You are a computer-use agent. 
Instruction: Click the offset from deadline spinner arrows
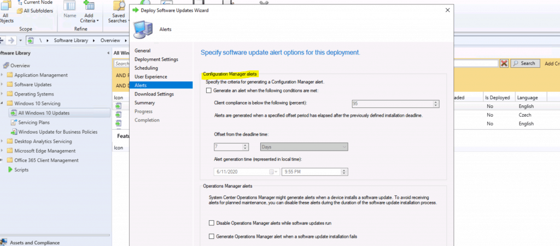245,147
